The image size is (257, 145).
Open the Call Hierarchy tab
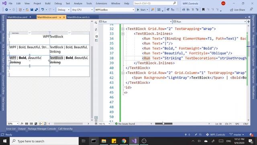[65, 129]
